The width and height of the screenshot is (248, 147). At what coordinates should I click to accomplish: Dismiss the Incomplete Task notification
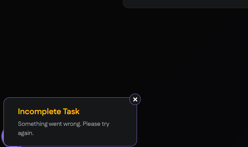pyautogui.click(x=135, y=99)
